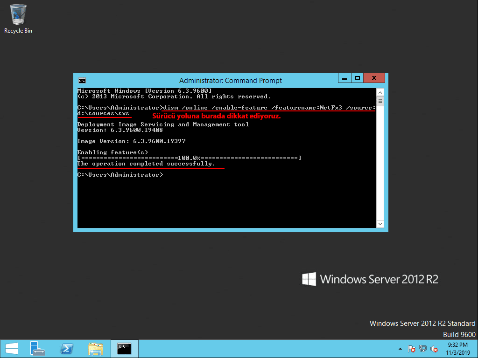Close the Command Prompt window
Image resolution: width=478 pixels, height=358 pixels.
point(374,78)
